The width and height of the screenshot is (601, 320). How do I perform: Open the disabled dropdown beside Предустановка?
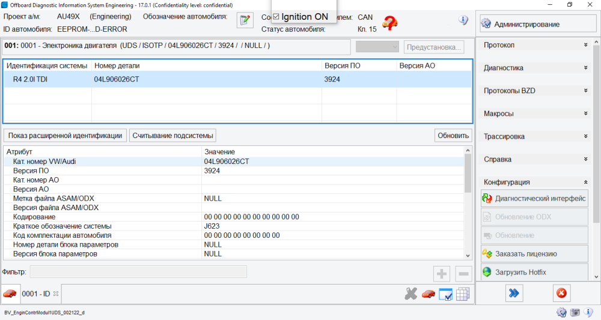[x=377, y=47]
